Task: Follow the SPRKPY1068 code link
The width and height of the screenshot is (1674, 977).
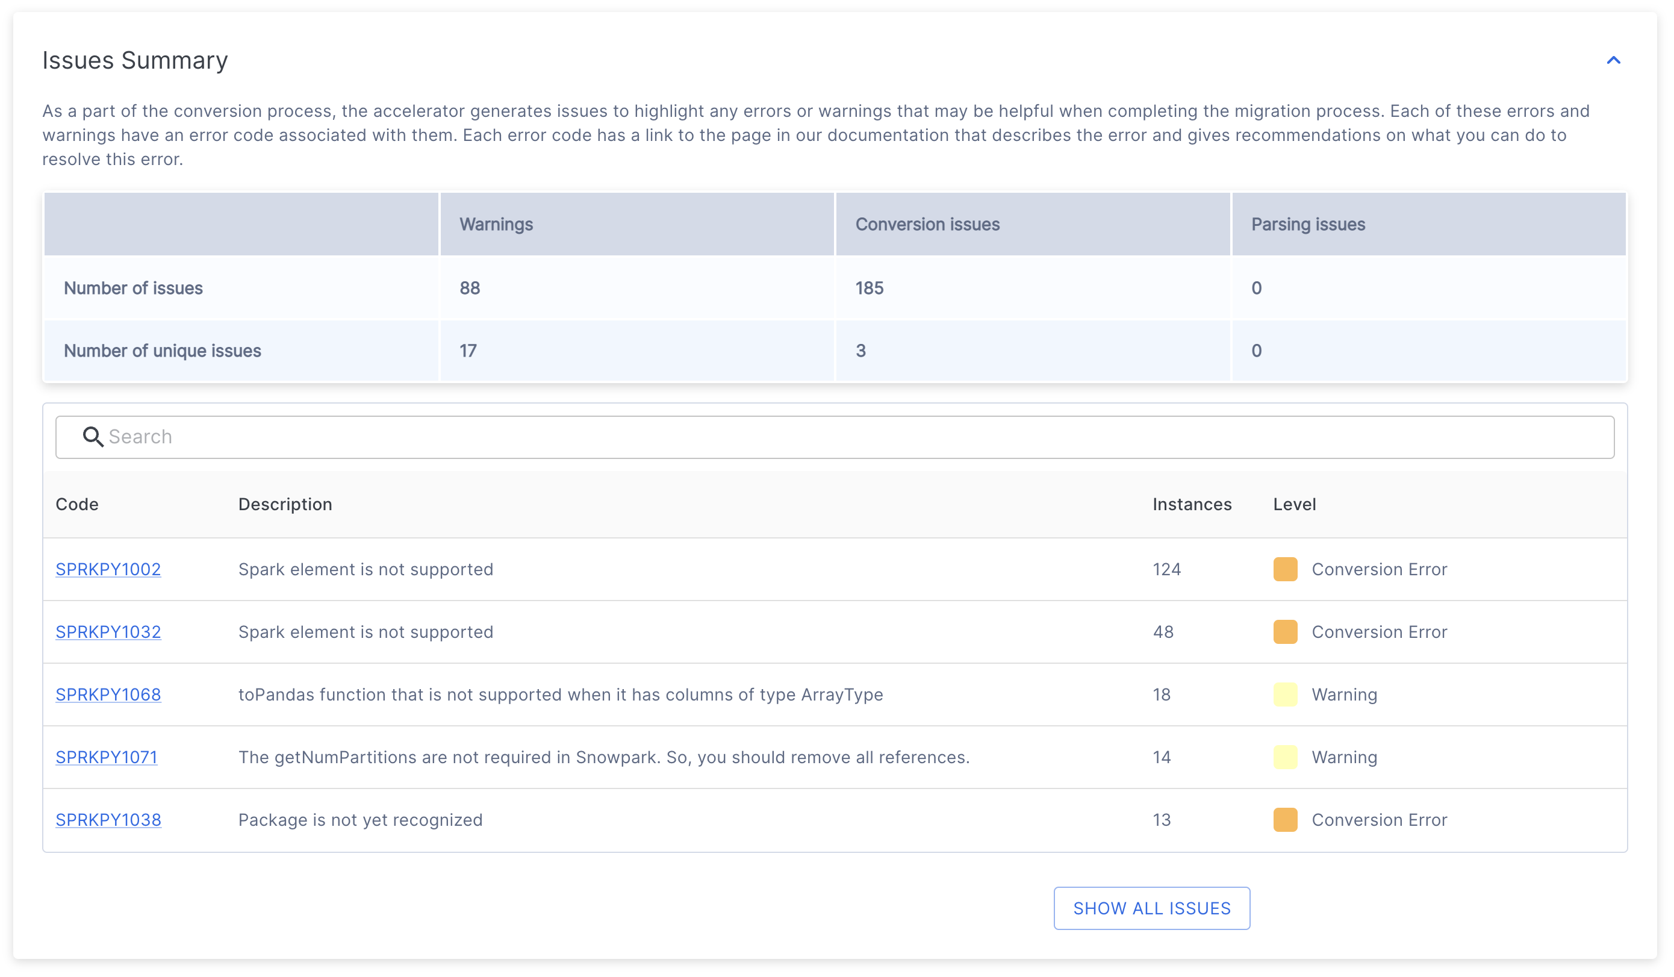Action: [108, 694]
